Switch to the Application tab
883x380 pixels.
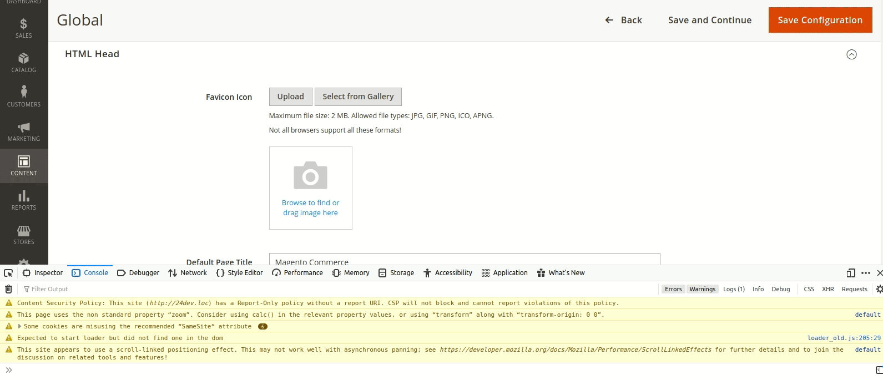point(504,273)
